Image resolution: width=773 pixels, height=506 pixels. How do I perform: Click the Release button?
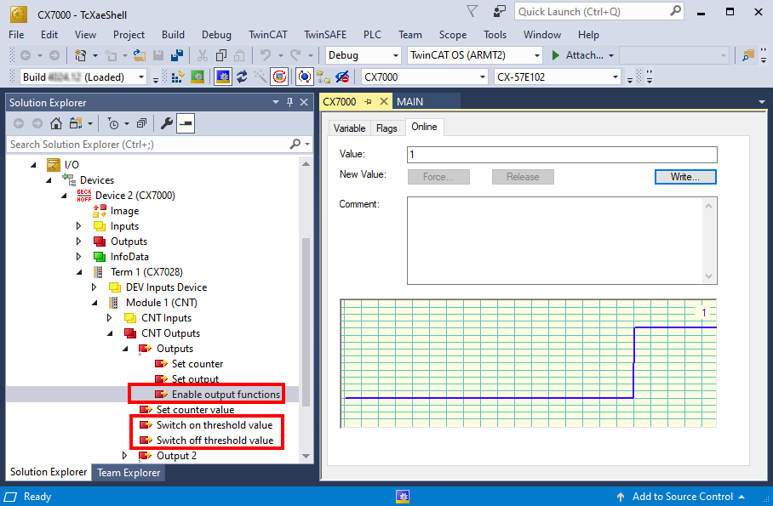tap(523, 177)
